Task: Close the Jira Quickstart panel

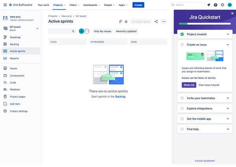Action: tap(232, 13)
